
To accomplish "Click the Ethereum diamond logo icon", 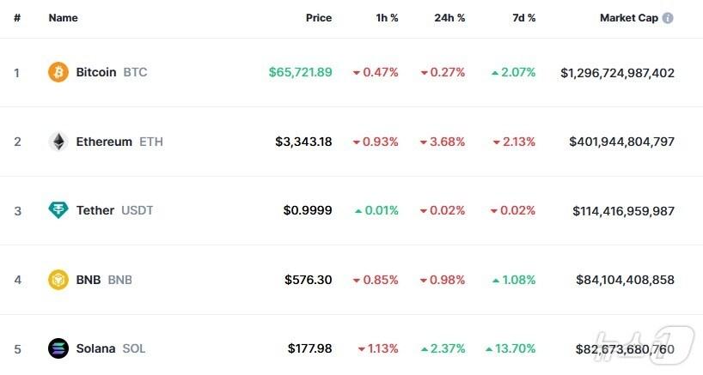I will pos(58,142).
